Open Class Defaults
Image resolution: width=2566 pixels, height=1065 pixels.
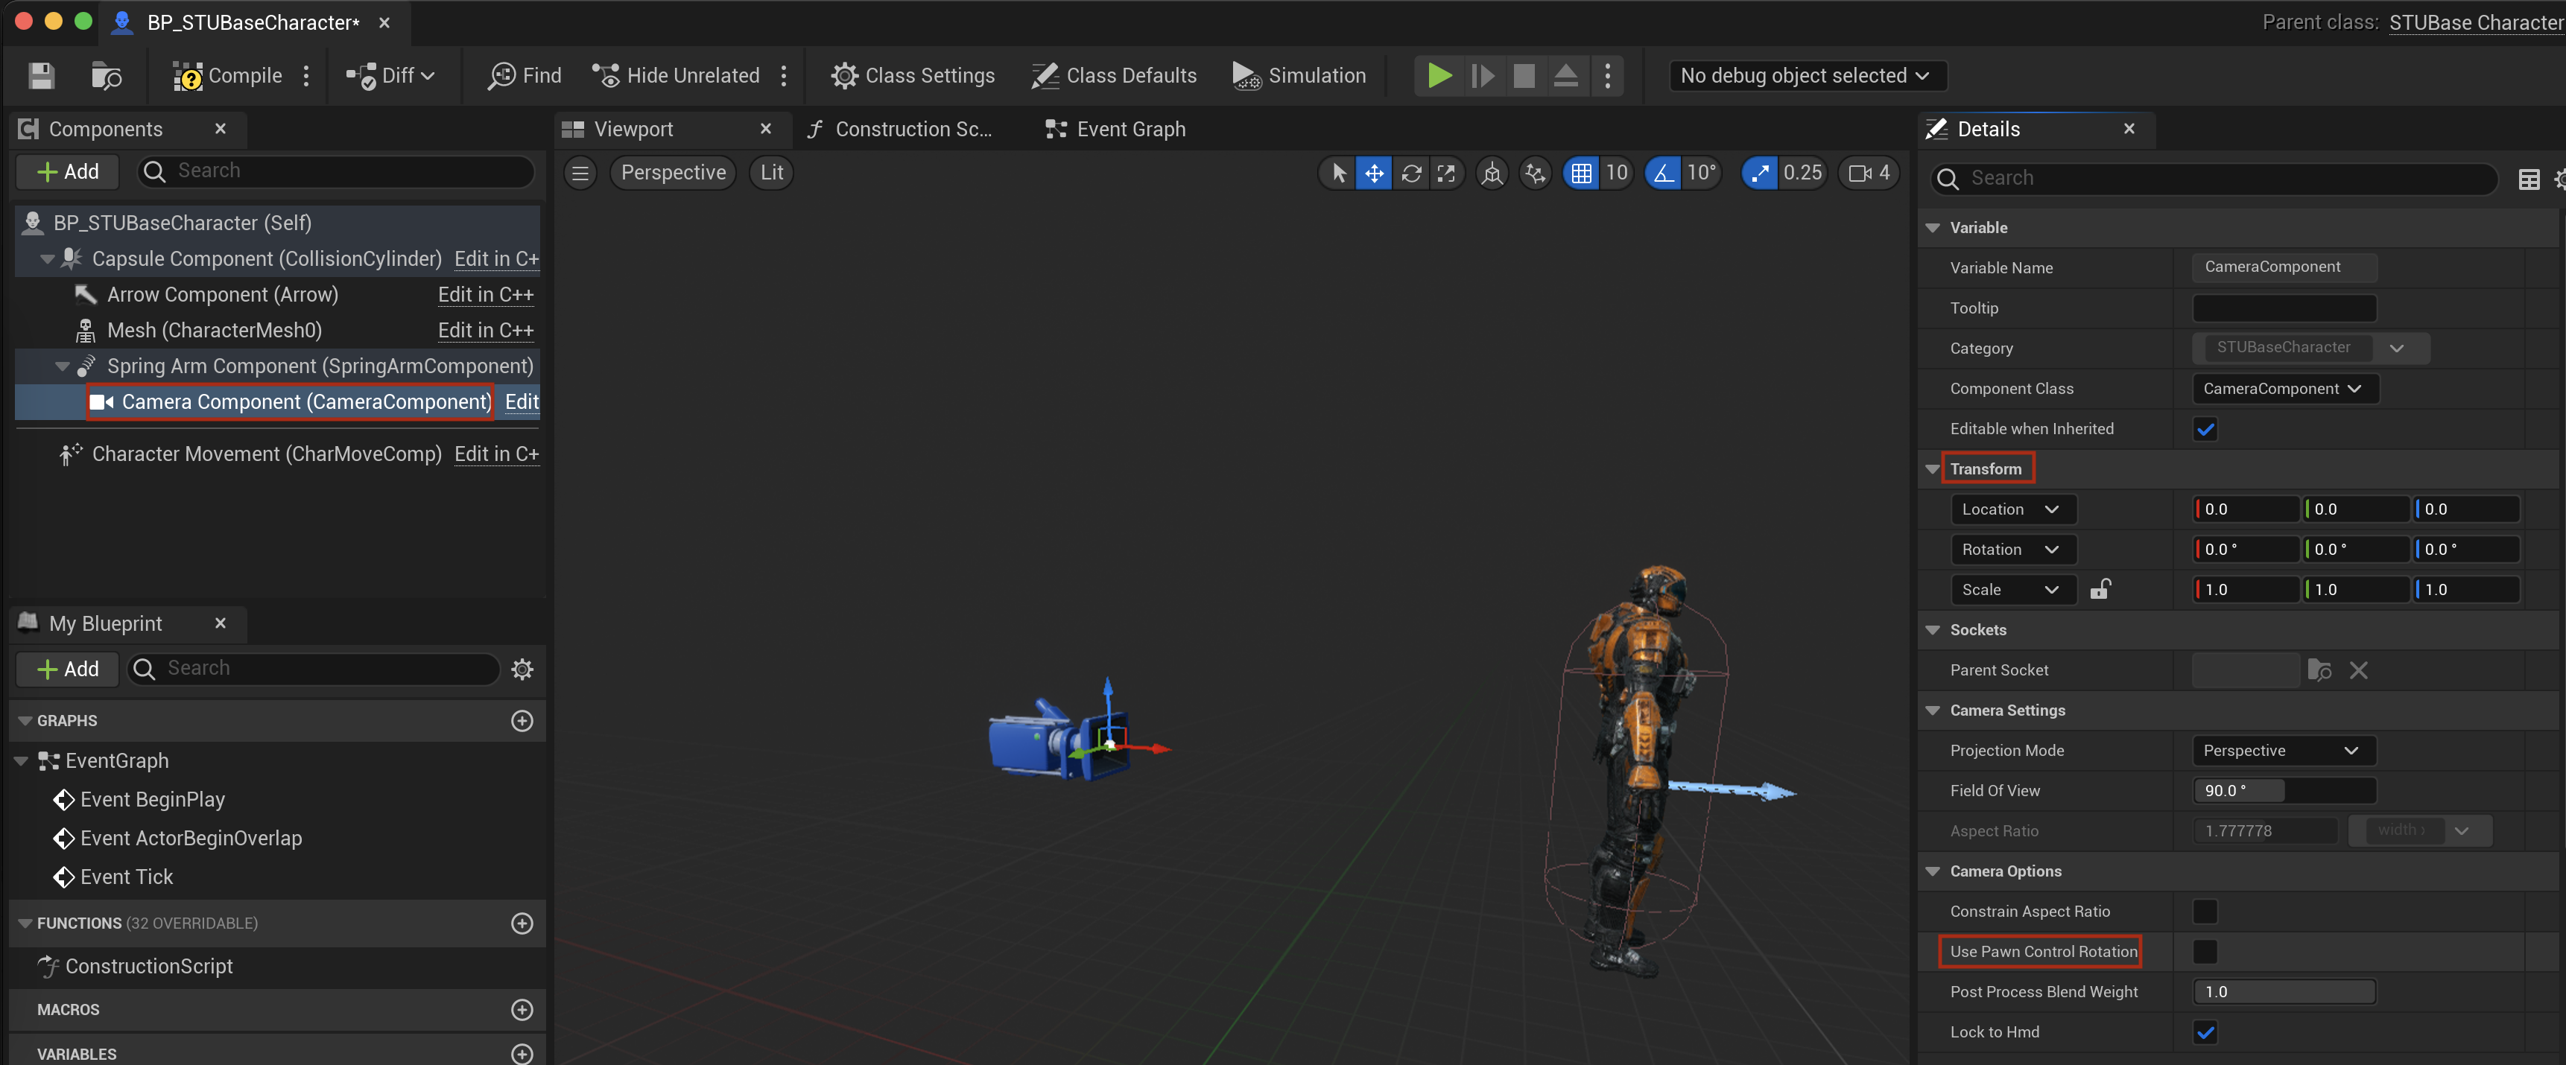(x=1114, y=76)
